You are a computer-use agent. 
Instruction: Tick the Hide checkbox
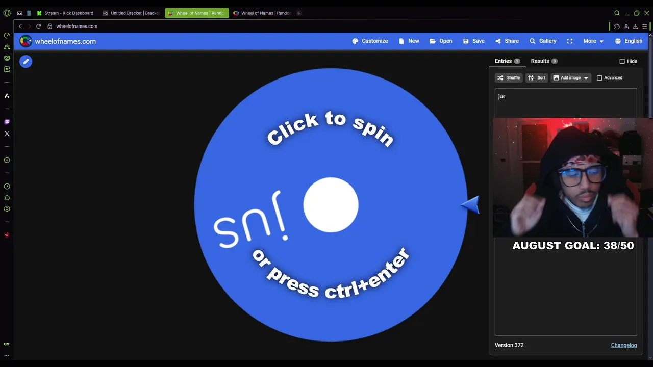622,61
